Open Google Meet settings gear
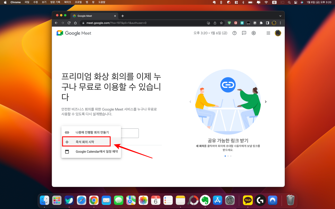 point(254,33)
